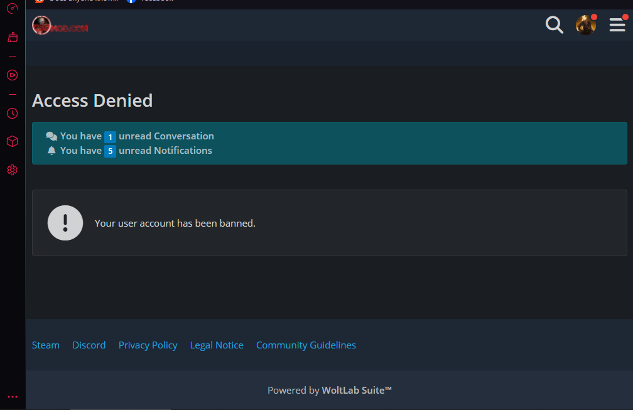Open the unread Conversation link
The image size is (633, 410).
click(166, 136)
